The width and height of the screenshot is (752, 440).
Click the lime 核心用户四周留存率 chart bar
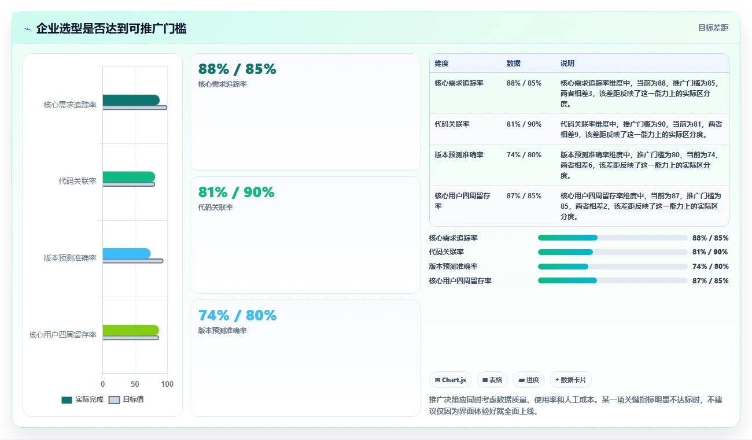pyautogui.click(x=131, y=330)
